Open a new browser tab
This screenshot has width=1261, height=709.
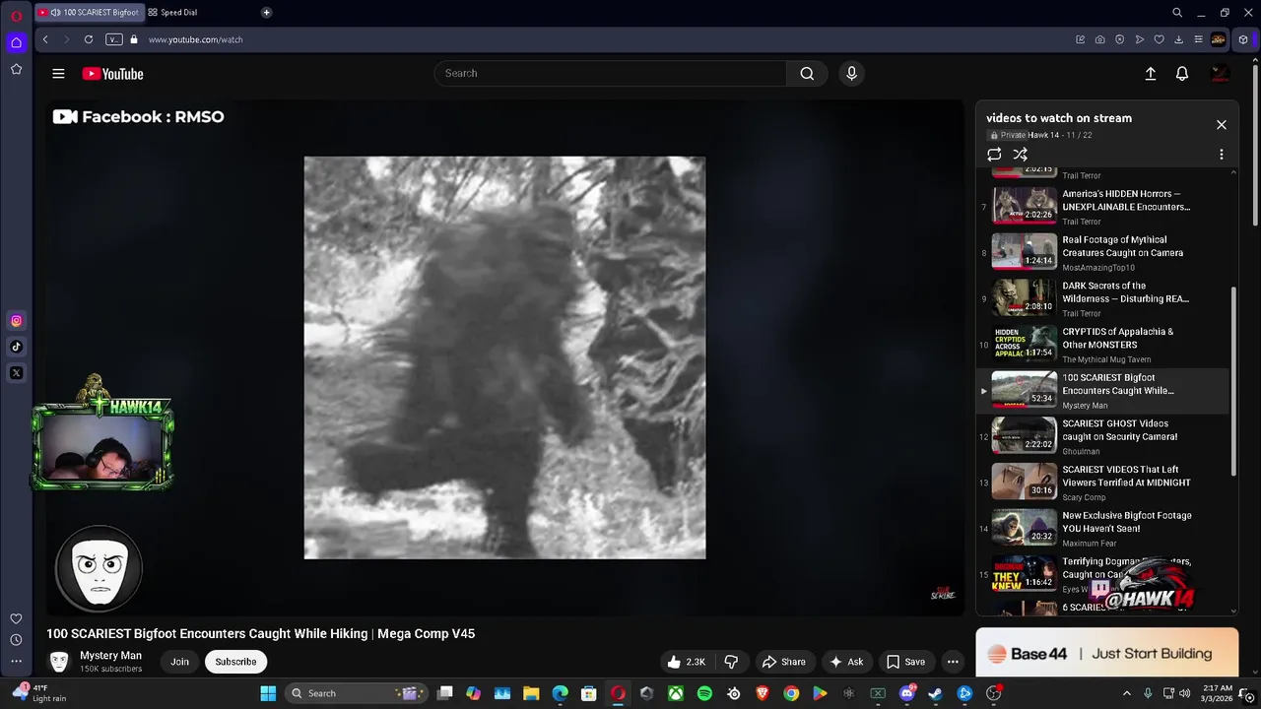[266, 13]
